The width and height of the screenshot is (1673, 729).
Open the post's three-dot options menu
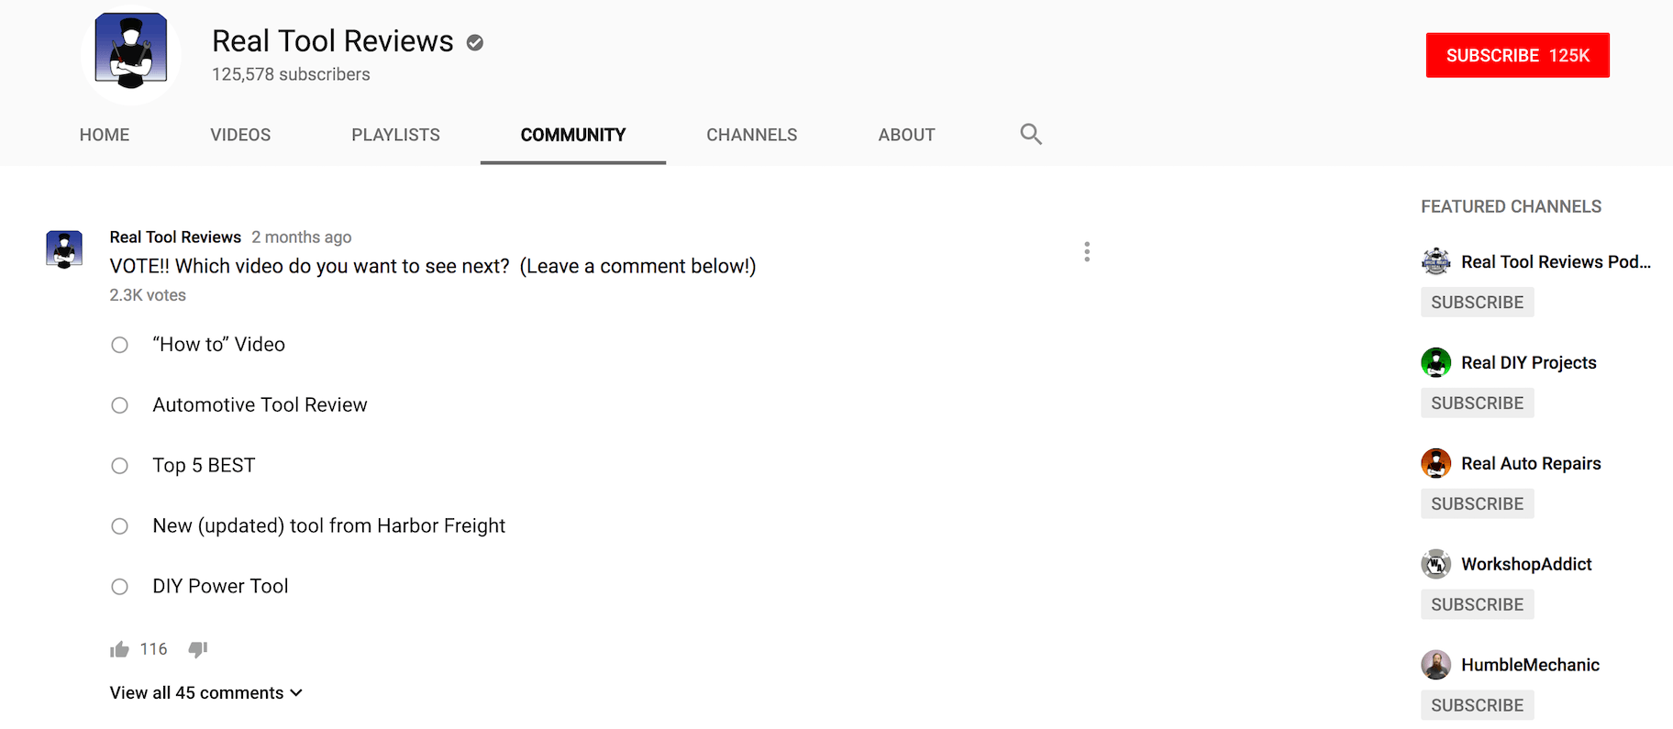[x=1087, y=252]
